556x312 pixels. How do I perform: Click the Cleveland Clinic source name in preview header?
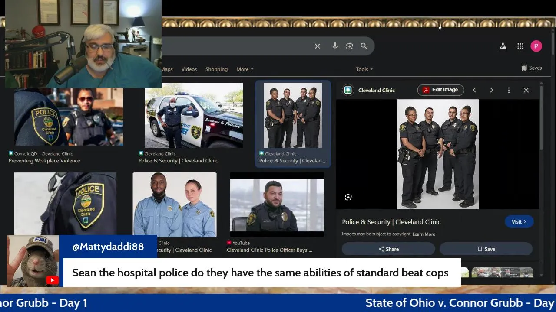point(377,90)
